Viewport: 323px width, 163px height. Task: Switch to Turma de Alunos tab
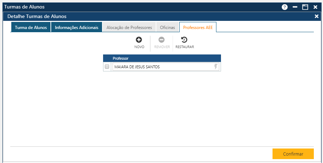tap(31, 27)
